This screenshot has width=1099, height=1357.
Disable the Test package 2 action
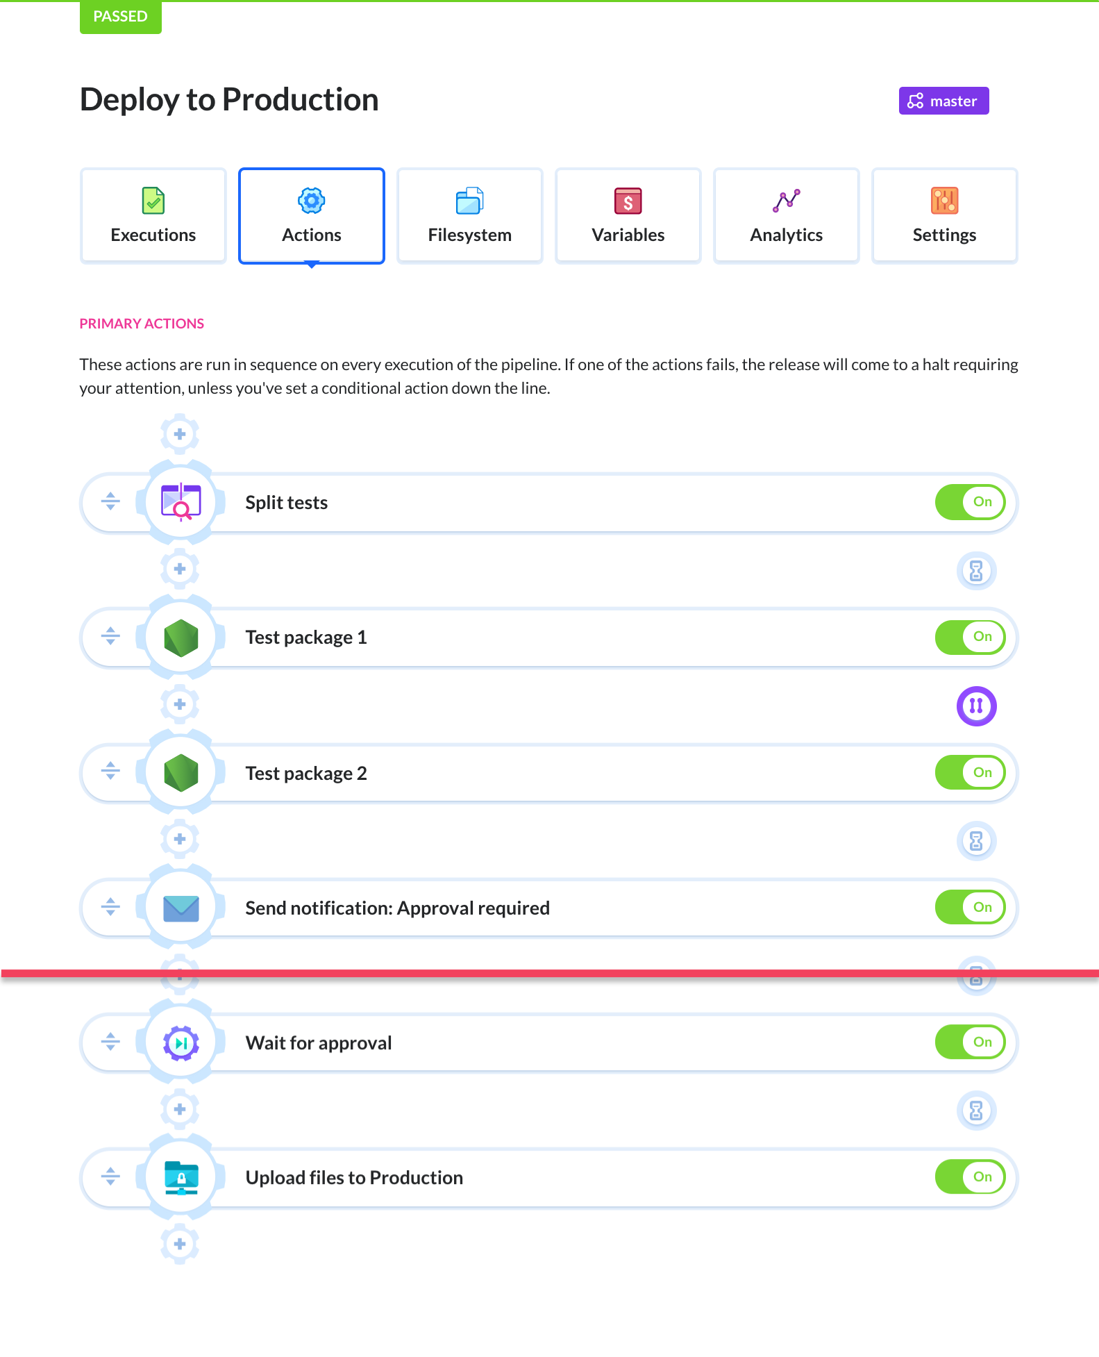(970, 773)
